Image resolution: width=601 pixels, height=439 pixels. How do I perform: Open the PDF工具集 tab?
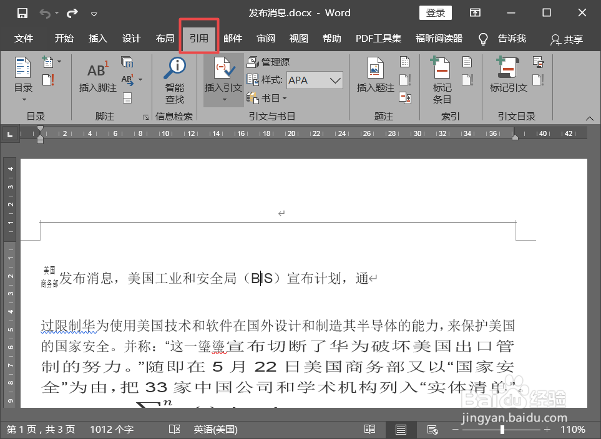[378, 39]
